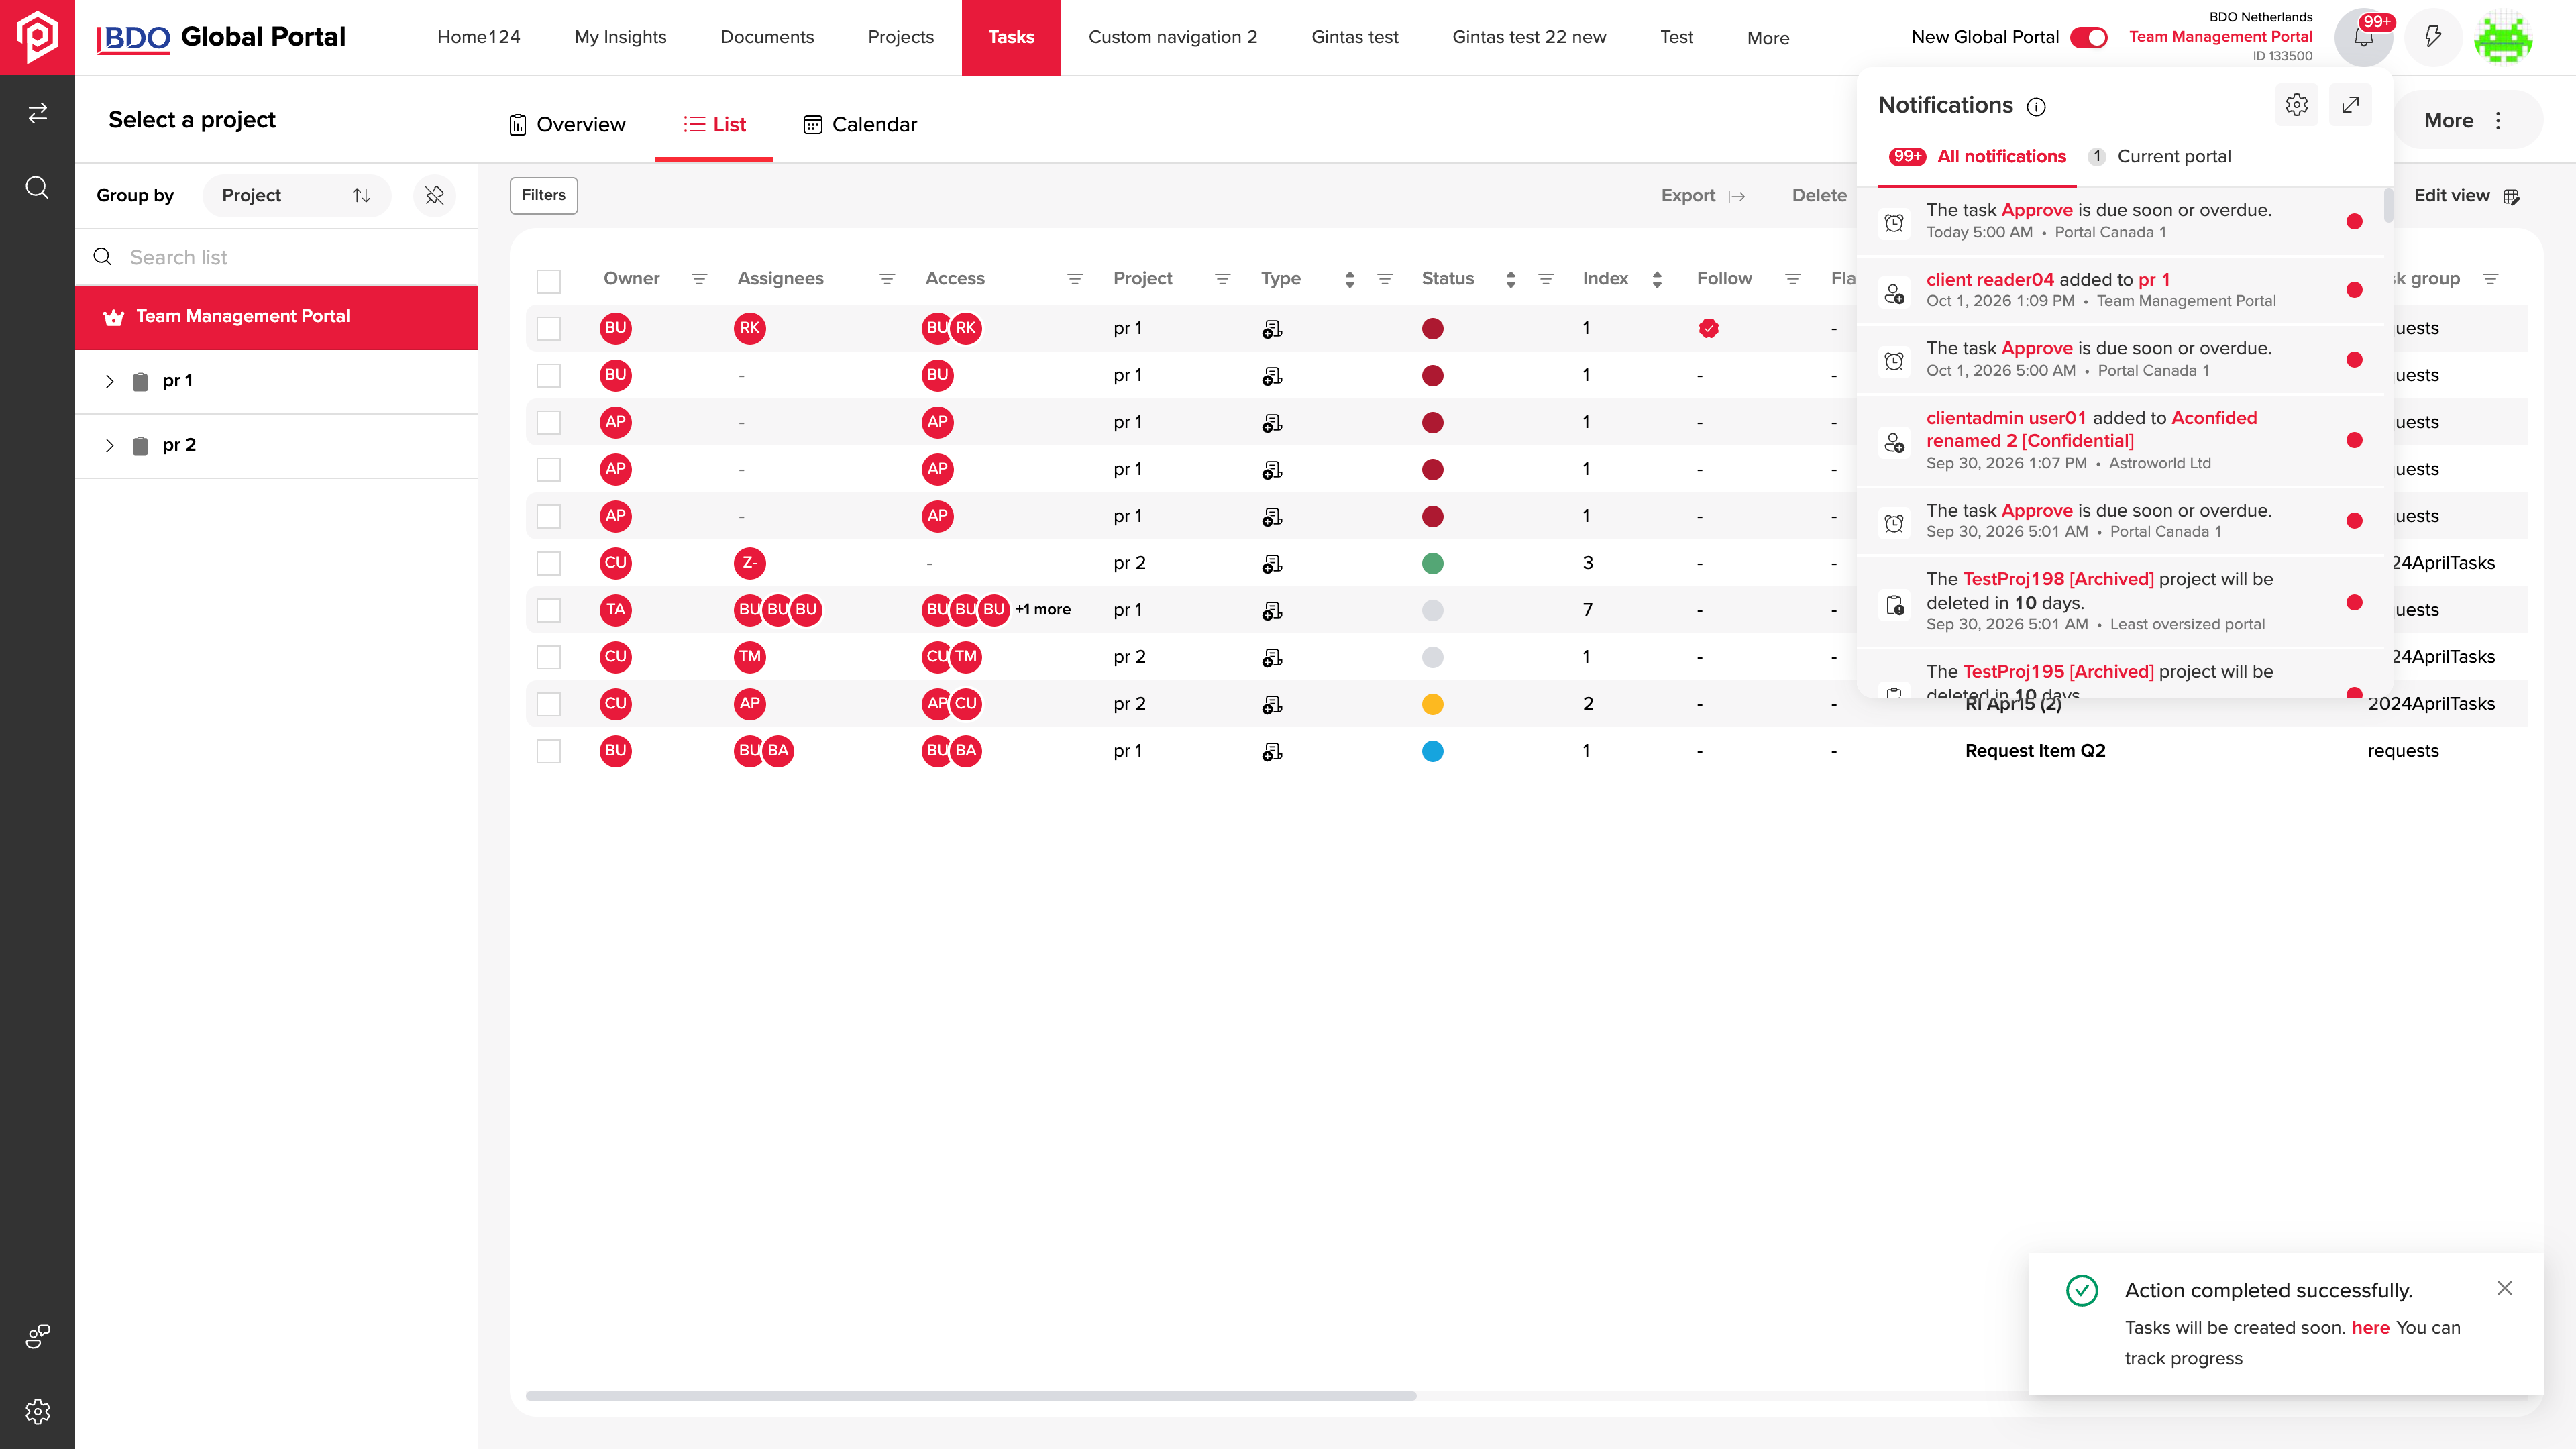Click the lightning bolt quick actions icon
This screenshot has width=2576, height=1449.
point(2433,37)
